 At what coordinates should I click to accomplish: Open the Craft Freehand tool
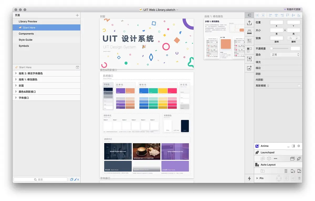point(249,59)
